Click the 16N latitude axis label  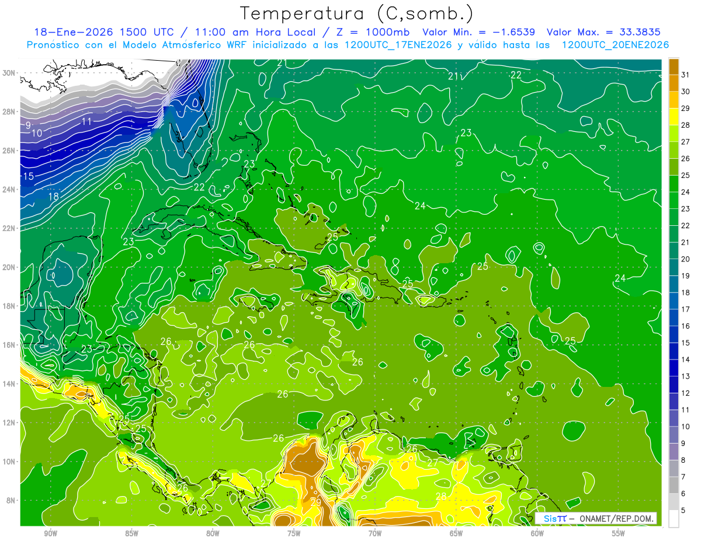[x=9, y=345]
